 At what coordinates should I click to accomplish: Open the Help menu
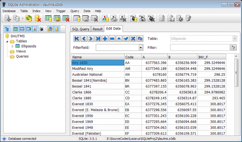(98, 11)
